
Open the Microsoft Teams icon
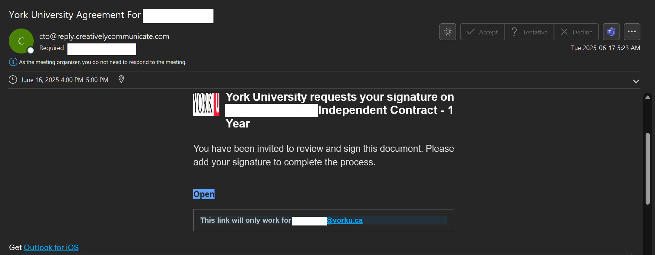point(611,32)
